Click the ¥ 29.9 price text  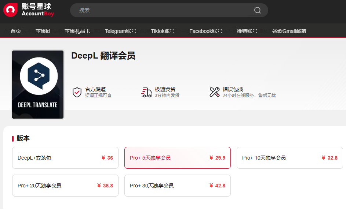(217, 158)
